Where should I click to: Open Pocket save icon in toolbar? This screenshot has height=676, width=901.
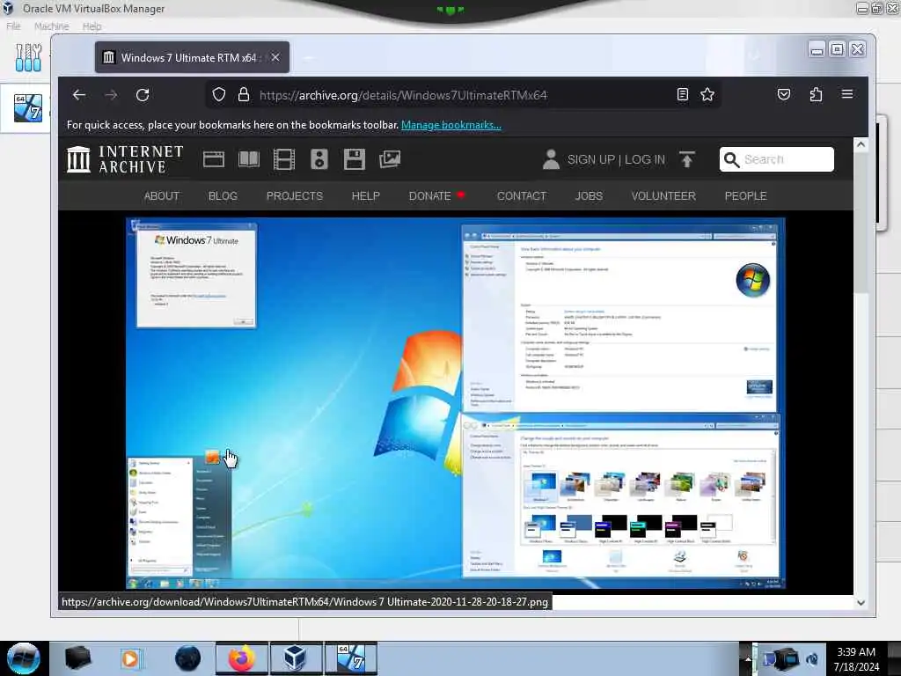point(784,94)
